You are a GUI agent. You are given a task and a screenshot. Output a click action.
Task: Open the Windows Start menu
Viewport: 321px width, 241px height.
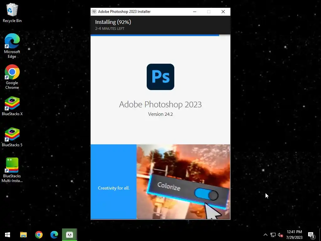coord(8,235)
